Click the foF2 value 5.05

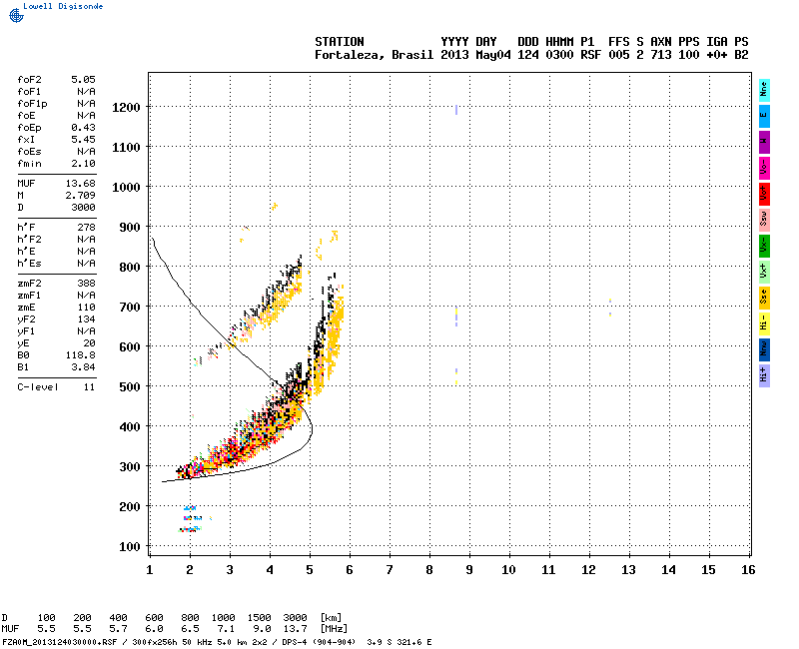pyautogui.click(x=83, y=80)
